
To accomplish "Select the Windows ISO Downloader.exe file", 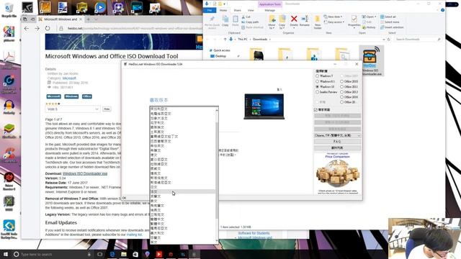I will point(372,60).
